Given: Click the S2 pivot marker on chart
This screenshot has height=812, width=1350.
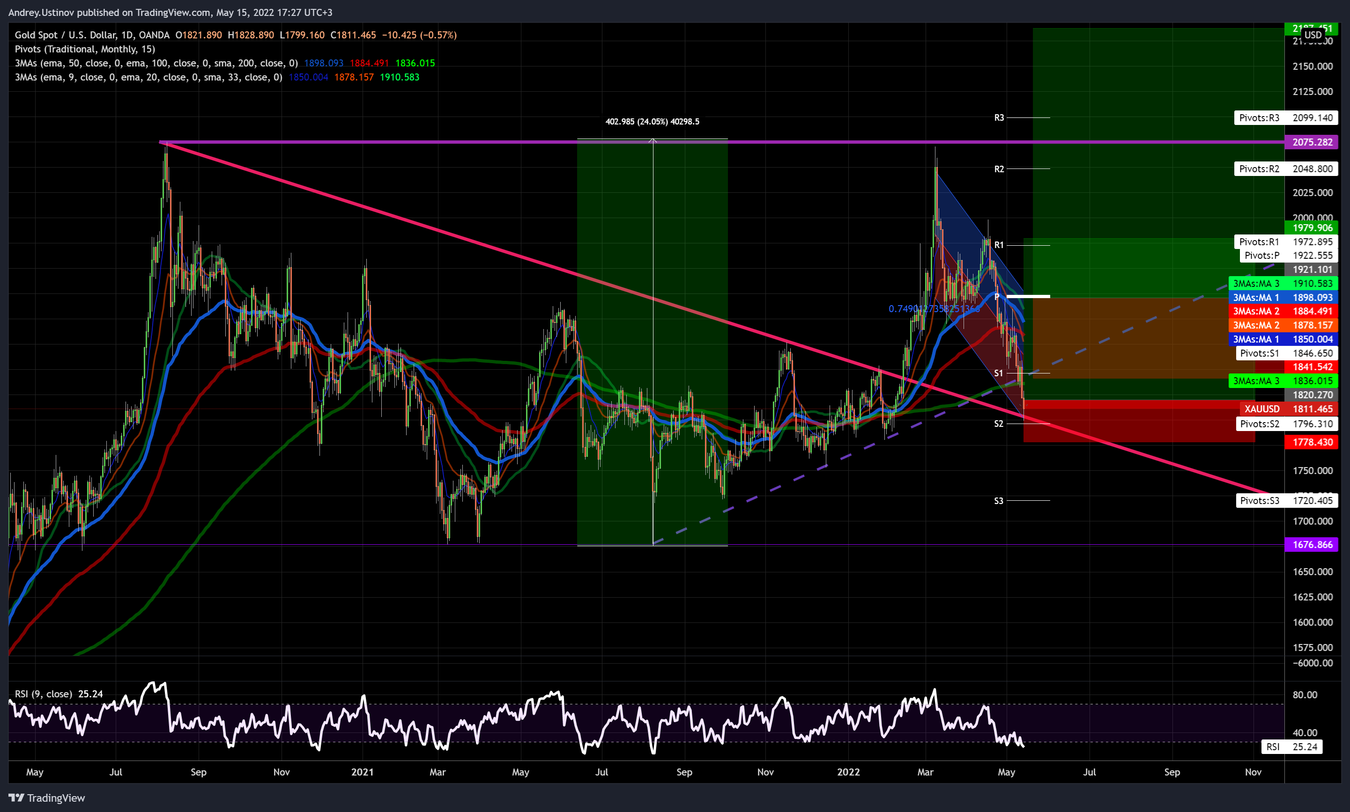Looking at the screenshot, I should pyautogui.click(x=999, y=424).
